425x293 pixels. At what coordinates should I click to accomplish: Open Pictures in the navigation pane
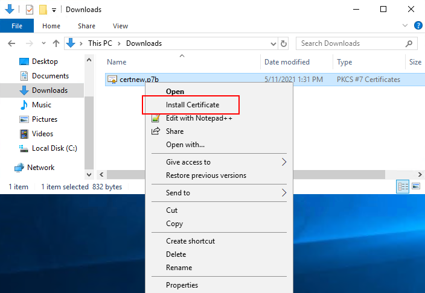(45, 119)
